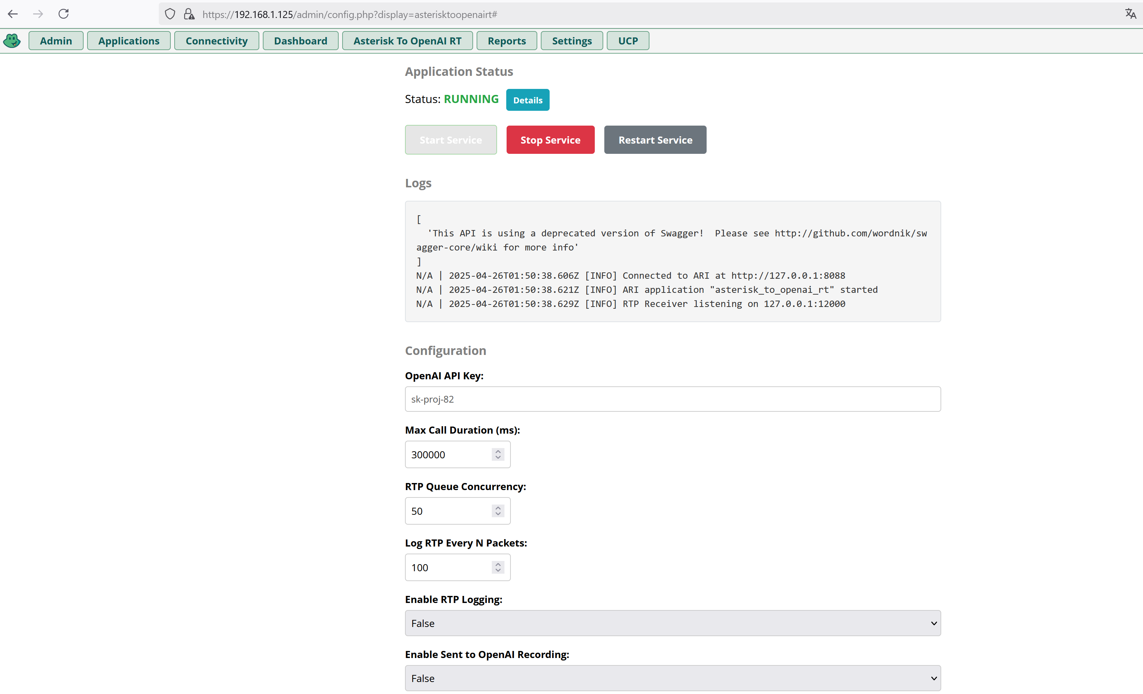Click the ARI application started log line

coord(647,290)
